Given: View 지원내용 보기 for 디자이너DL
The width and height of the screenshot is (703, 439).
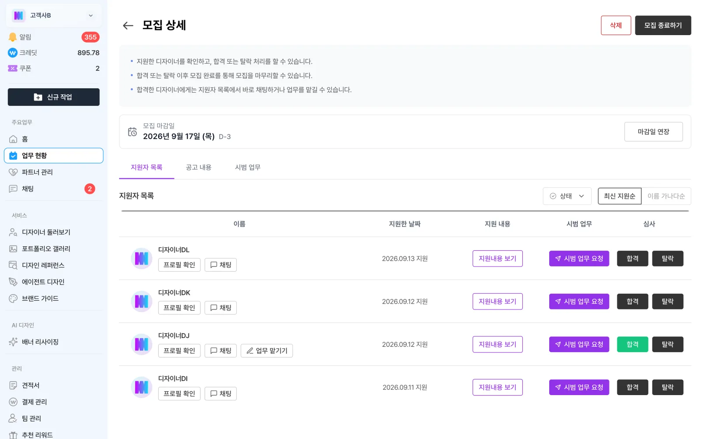Looking at the screenshot, I should 497,259.
